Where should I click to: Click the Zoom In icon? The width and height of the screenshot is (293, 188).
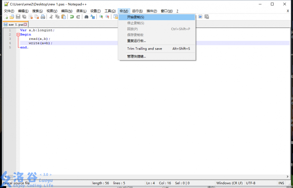click(101, 17)
